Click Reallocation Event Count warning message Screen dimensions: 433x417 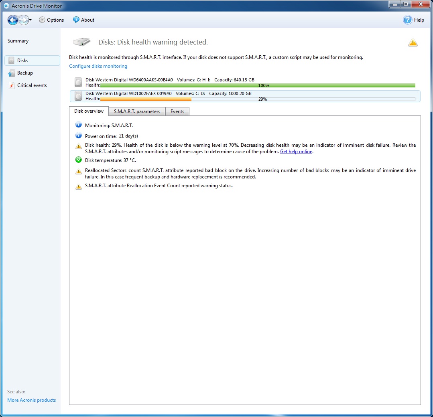159,186
